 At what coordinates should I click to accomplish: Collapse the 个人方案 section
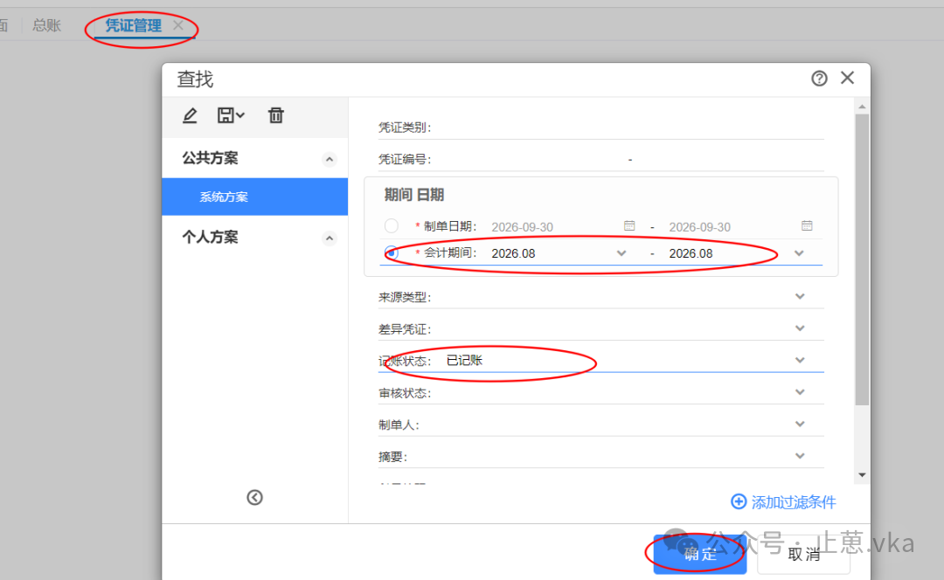point(330,238)
